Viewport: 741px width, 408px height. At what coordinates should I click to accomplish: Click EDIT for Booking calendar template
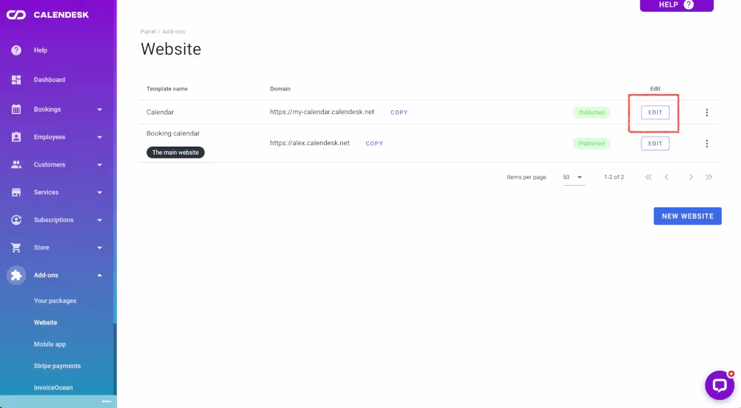click(655, 144)
